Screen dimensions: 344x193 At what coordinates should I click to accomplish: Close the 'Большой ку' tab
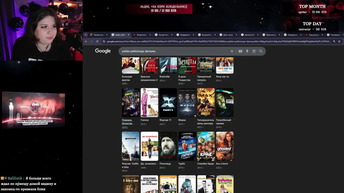pyautogui.click(x=215, y=35)
